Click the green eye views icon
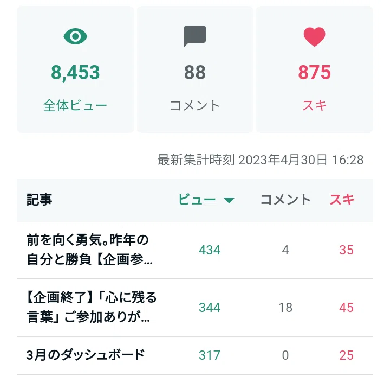 [75, 36]
